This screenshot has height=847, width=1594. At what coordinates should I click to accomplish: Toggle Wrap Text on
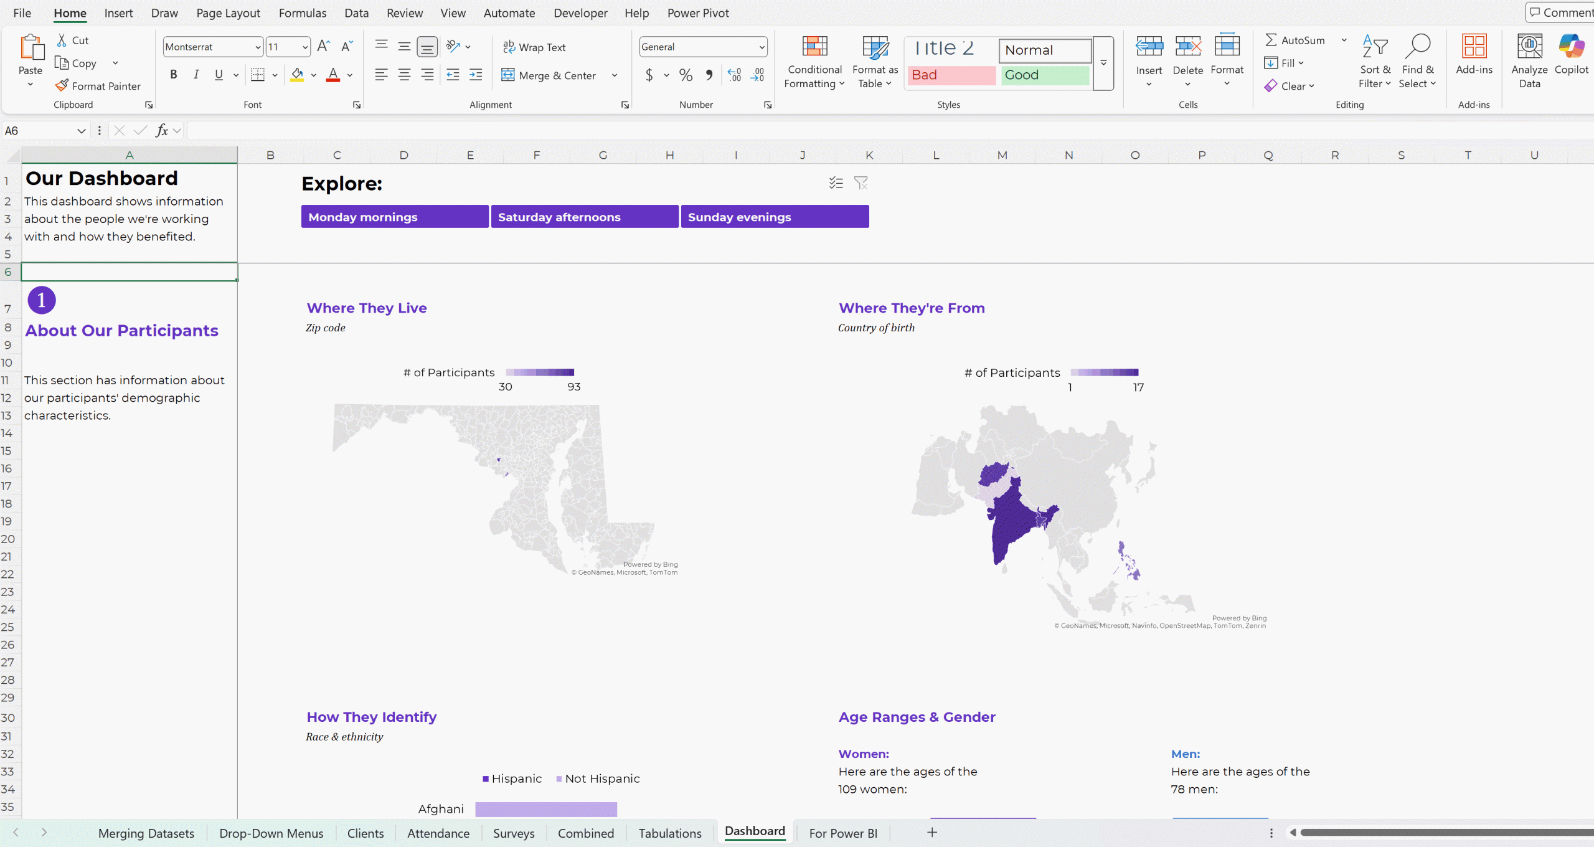click(534, 47)
